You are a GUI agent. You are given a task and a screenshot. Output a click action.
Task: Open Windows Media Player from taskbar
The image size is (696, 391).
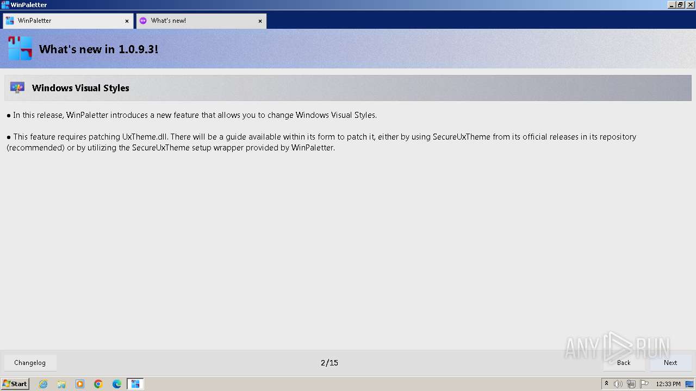(80, 384)
